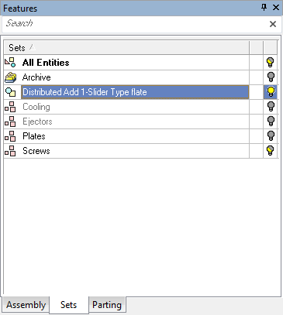Hide the Distributed Add 1-Slider set
283x315 pixels.
(271, 92)
